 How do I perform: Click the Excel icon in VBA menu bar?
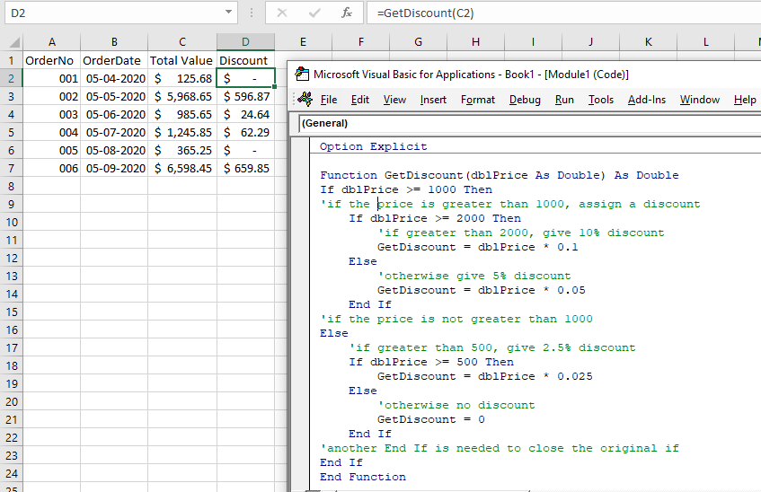pyautogui.click(x=305, y=100)
